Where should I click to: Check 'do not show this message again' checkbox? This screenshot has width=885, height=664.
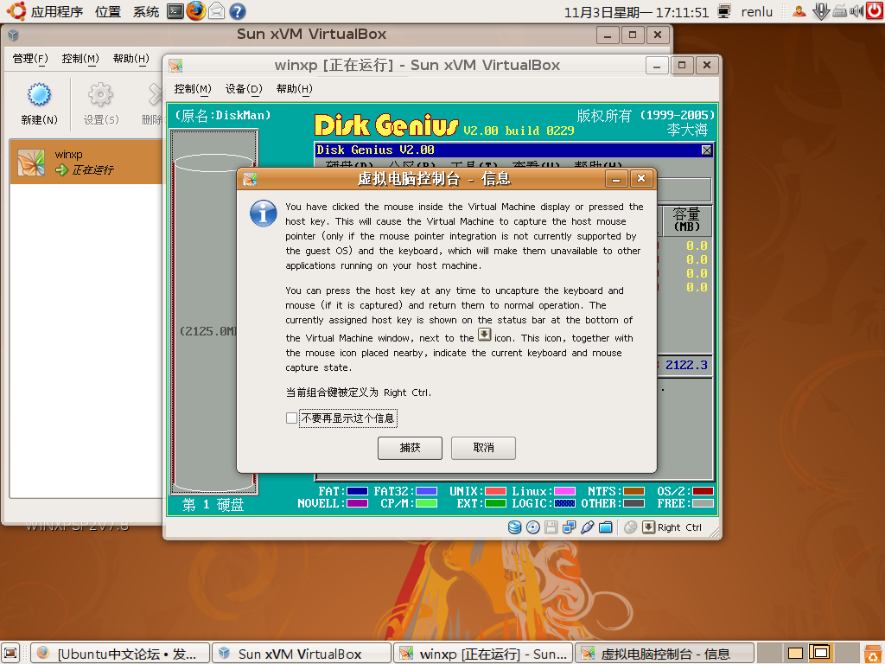(291, 418)
